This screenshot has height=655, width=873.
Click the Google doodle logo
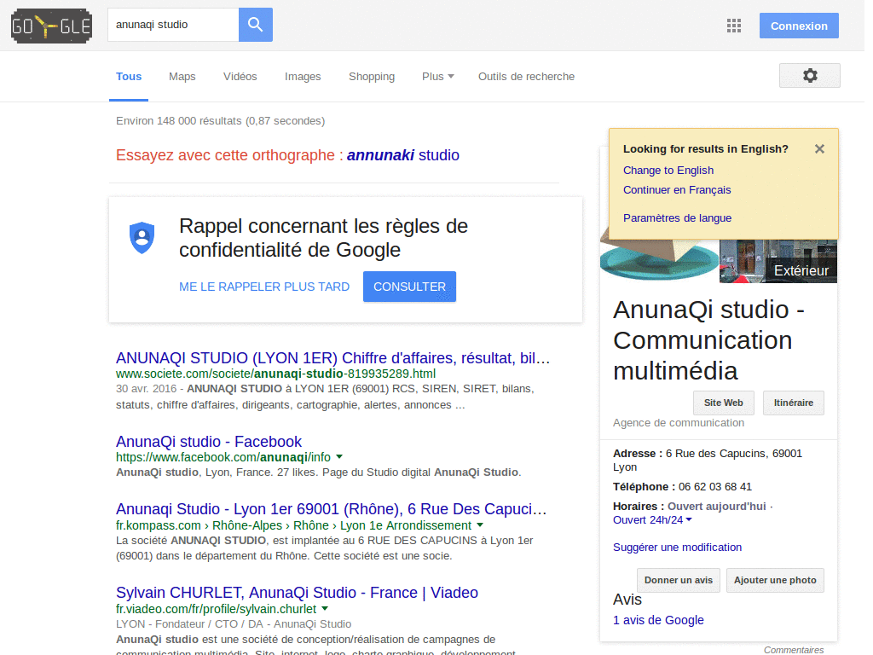click(x=51, y=26)
